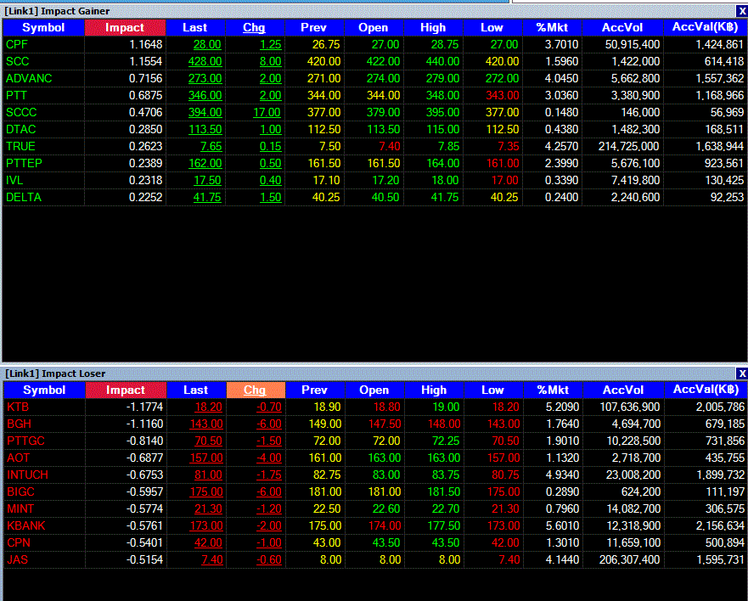
Task: Click KTB last price 18.20
Action: coord(209,407)
